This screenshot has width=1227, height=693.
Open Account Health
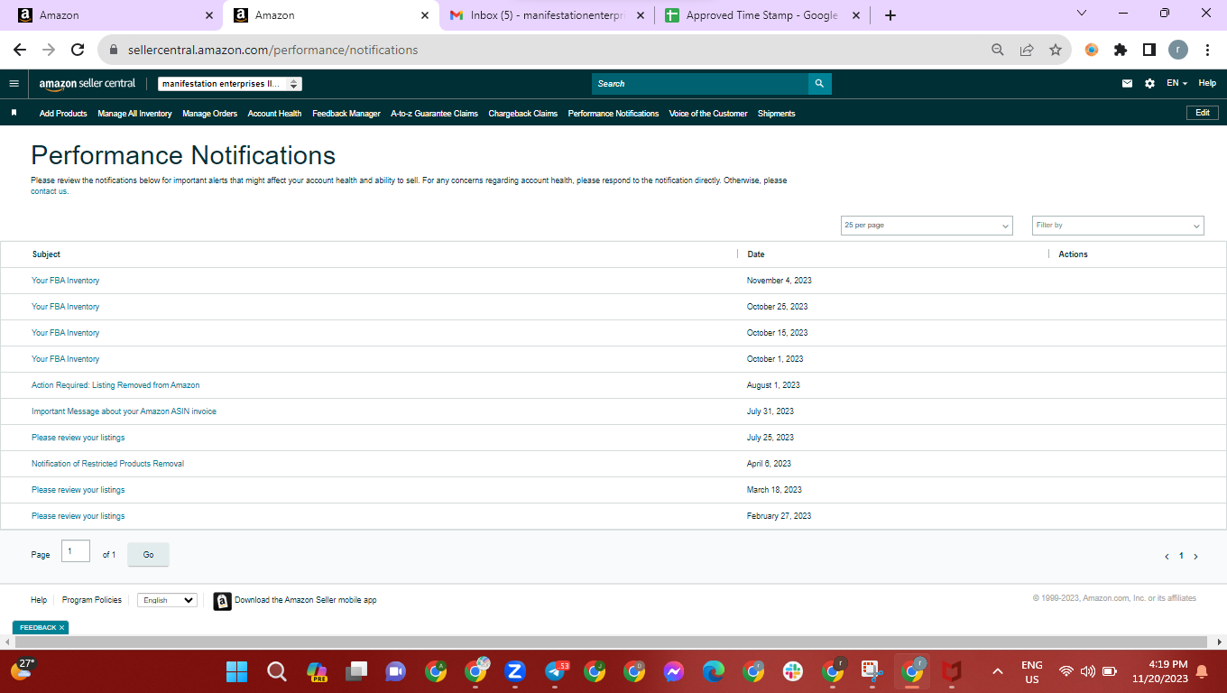click(274, 114)
